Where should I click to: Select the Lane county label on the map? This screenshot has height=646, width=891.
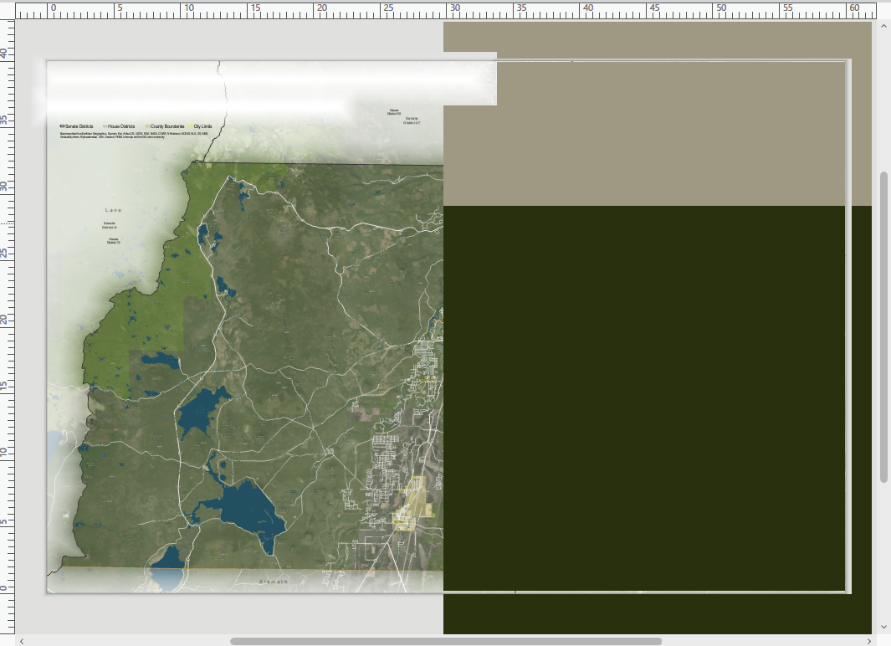[114, 209]
